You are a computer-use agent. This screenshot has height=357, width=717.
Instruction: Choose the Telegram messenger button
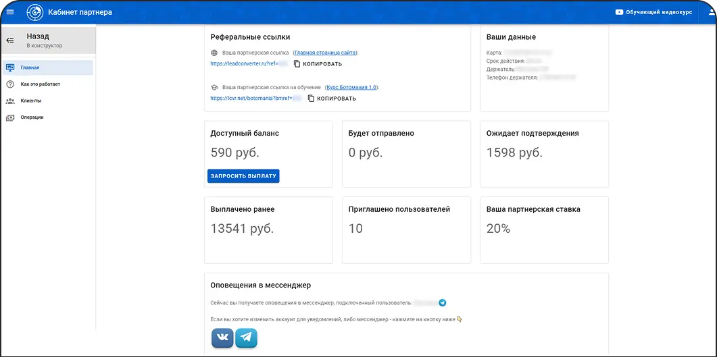(x=246, y=337)
